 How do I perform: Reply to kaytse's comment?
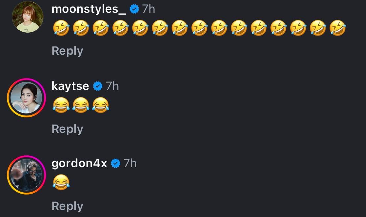click(x=67, y=129)
